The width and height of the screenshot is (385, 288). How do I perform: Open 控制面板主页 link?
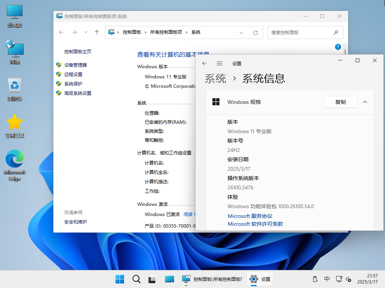(77, 52)
